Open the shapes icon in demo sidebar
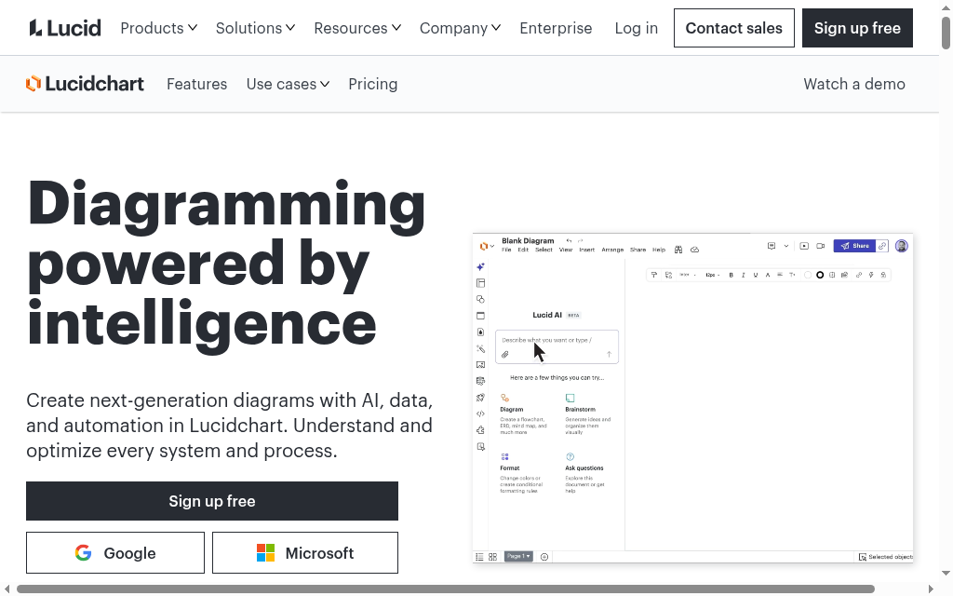The height and width of the screenshot is (596, 953). tap(481, 299)
